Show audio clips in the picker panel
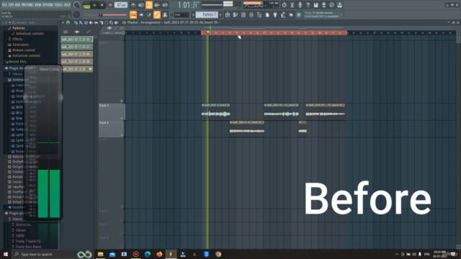 (x=77, y=32)
